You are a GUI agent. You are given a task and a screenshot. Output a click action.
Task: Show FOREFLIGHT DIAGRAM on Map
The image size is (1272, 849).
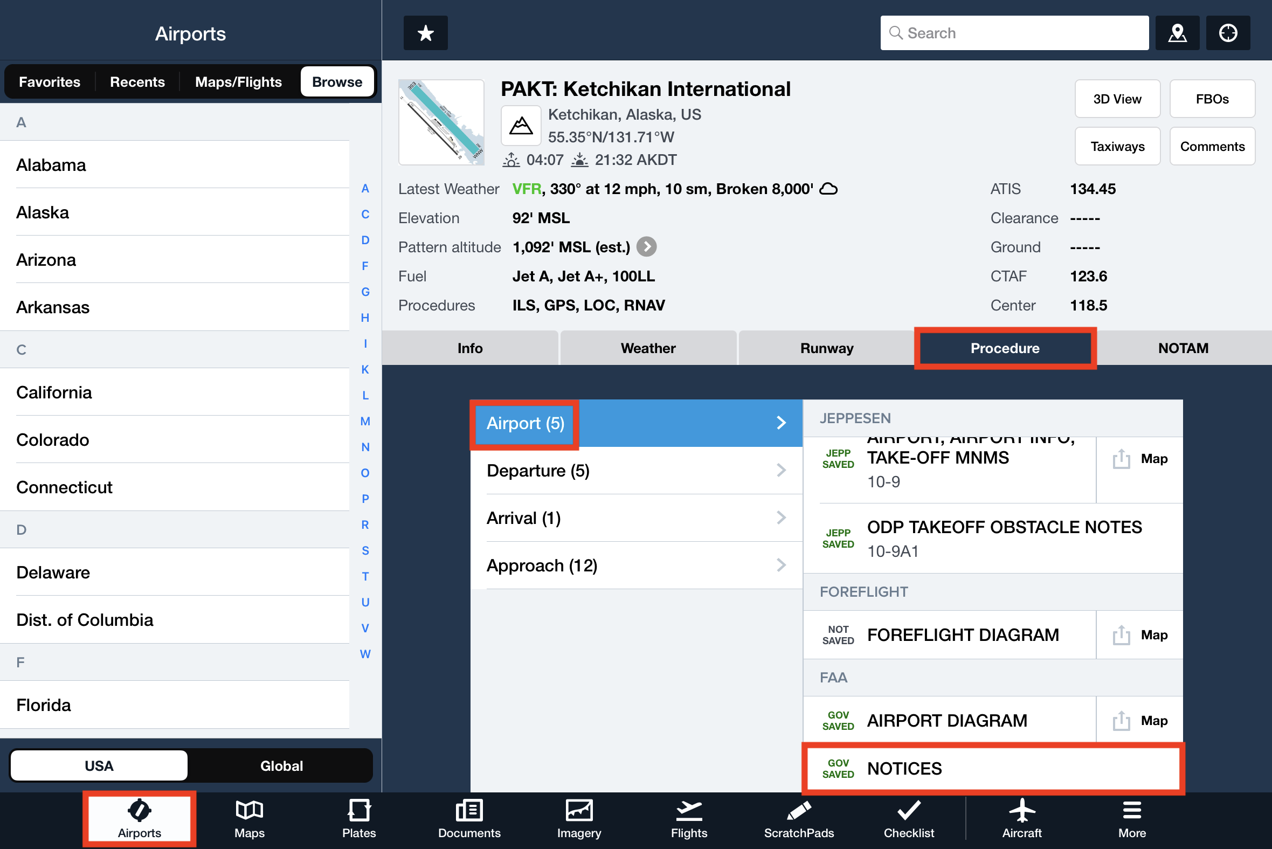pyautogui.click(x=1154, y=634)
